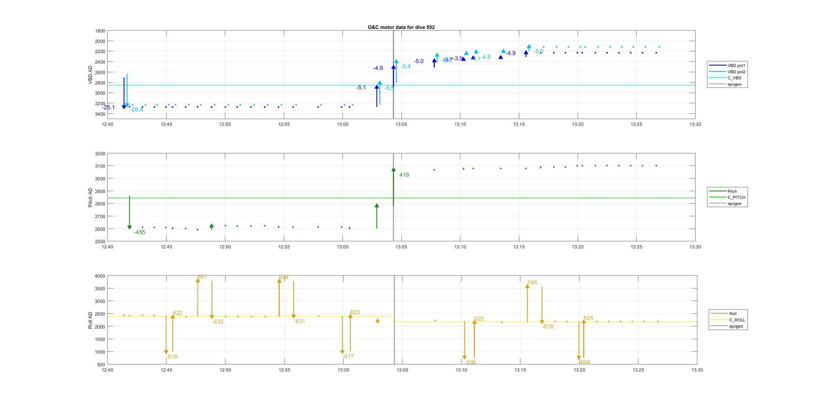Viewport: 826px width, 409px height.
Task: Click the "1800" tick on the VBD axis
Action: 100,31
